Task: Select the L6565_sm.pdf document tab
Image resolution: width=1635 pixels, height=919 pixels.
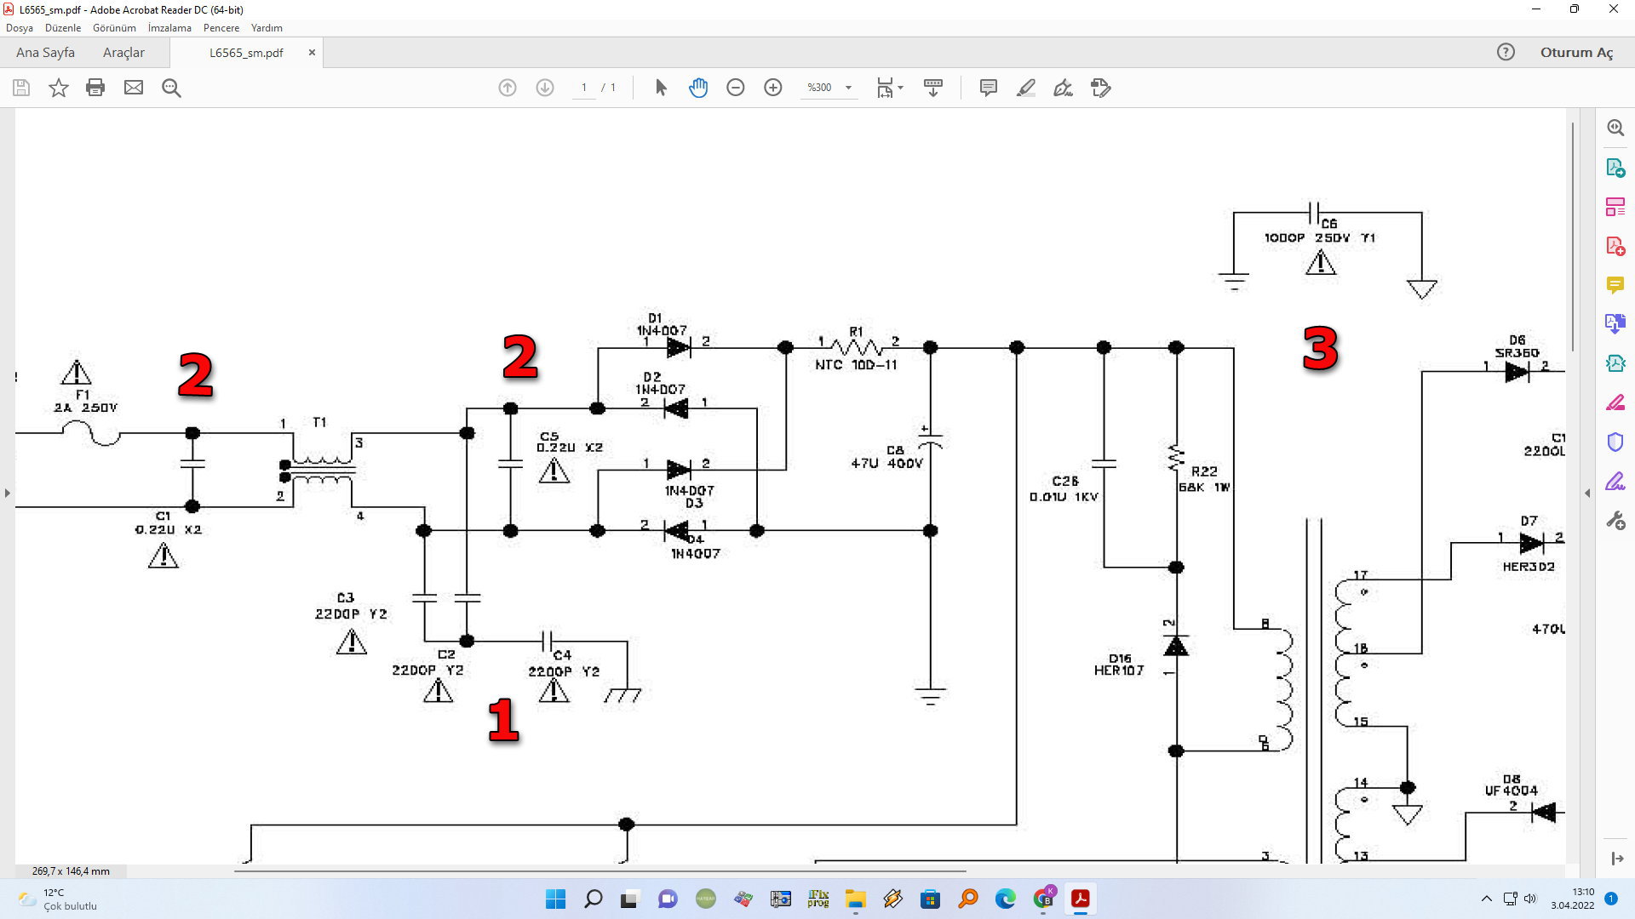Action: pyautogui.click(x=246, y=52)
